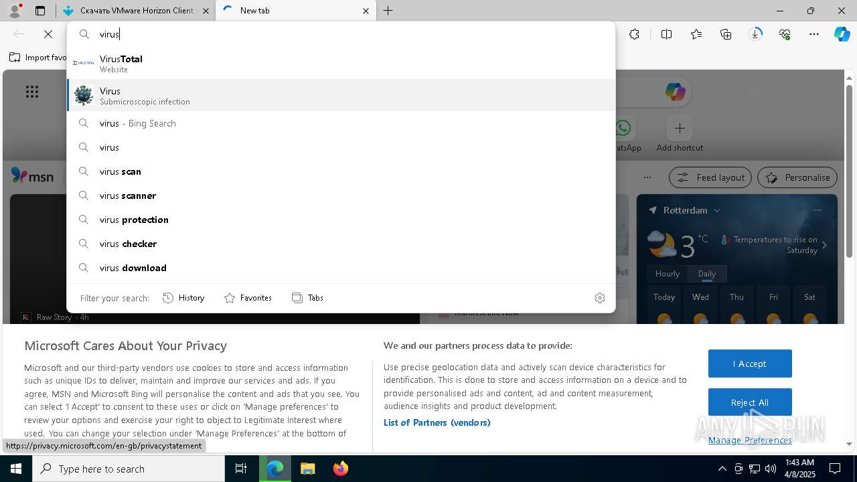The height and width of the screenshot is (482, 857).
Task: Switch the weather to the Hourly tab
Action: click(x=667, y=274)
